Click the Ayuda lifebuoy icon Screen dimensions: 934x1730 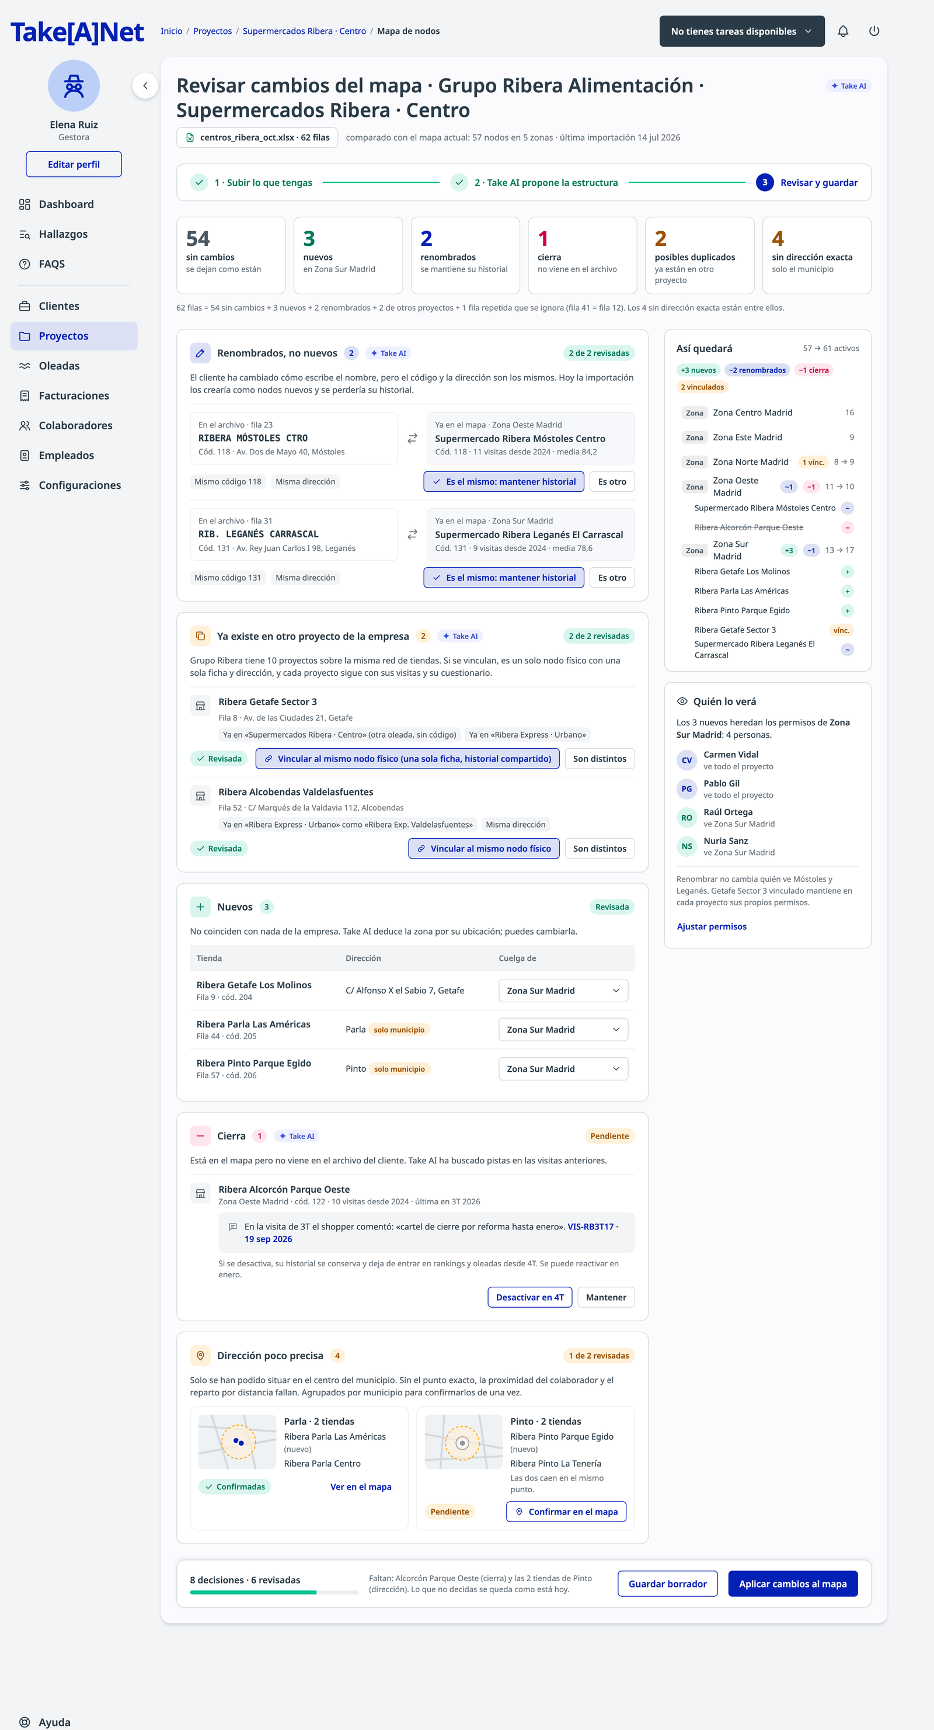(25, 1722)
